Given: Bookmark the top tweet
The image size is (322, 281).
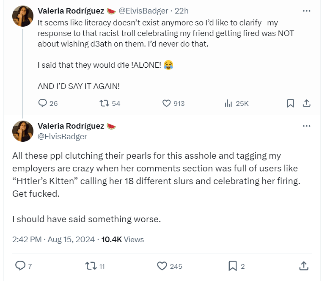Looking at the screenshot, I should coord(290,103).
